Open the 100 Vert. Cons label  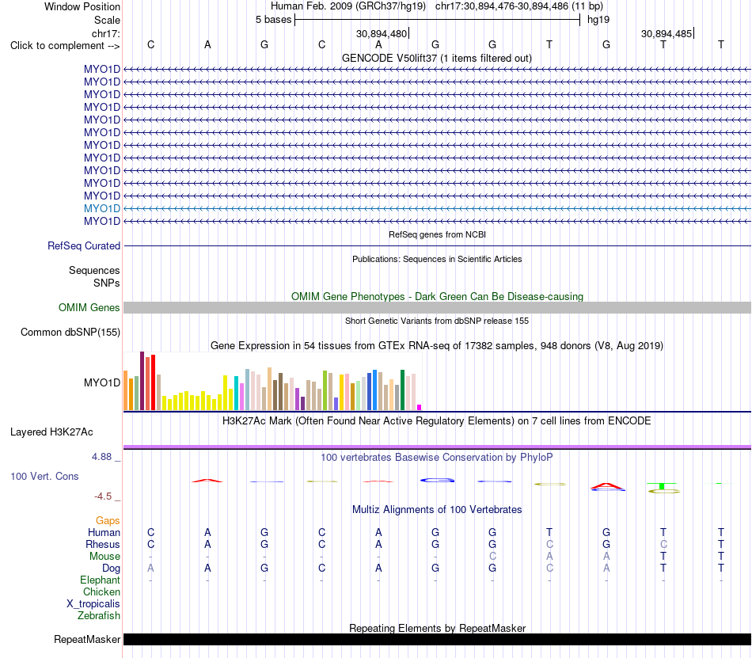click(44, 476)
